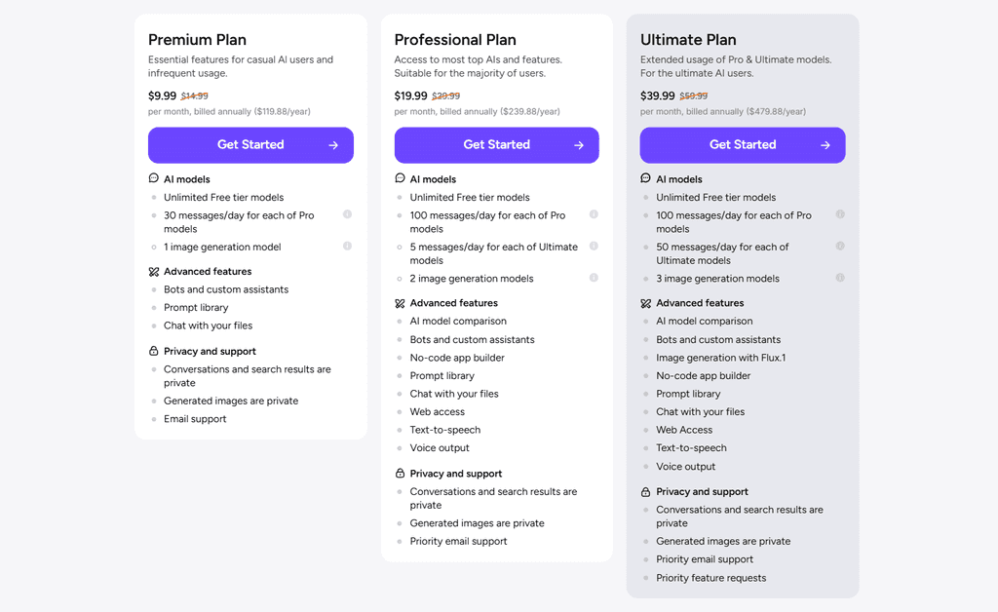Open the info tooltip beside Ultimate's 50 messages/day
Image resolution: width=998 pixels, height=612 pixels.
click(x=839, y=247)
